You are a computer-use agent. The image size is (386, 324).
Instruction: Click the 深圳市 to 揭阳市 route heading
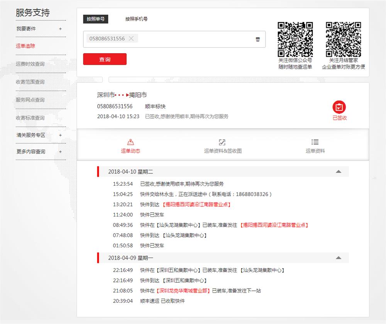click(122, 95)
